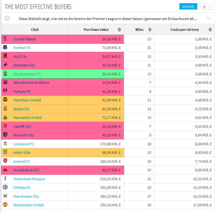Sort table by Wins arrows
215x212 pixels.
(x=150, y=30)
